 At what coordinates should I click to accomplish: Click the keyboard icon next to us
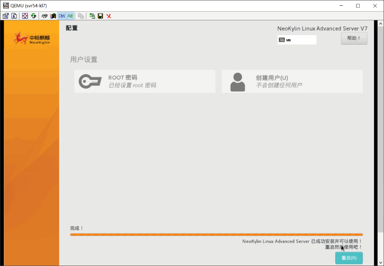(x=282, y=40)
